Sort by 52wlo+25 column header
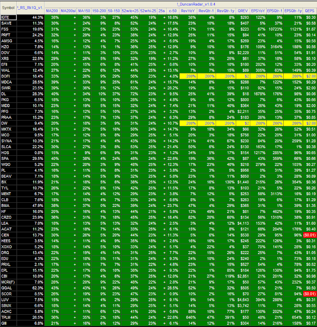The image size is (317, 327). click(x=130, y=11)
